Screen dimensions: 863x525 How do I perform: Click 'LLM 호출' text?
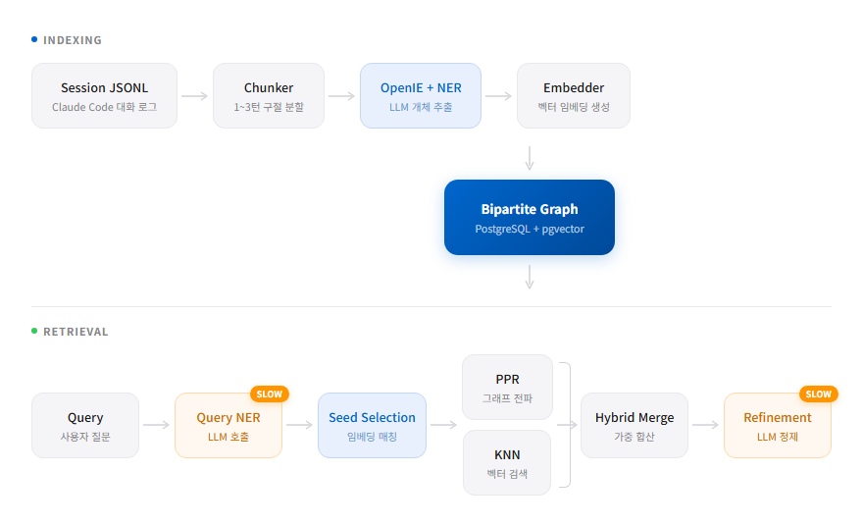[x=228, y=437]
